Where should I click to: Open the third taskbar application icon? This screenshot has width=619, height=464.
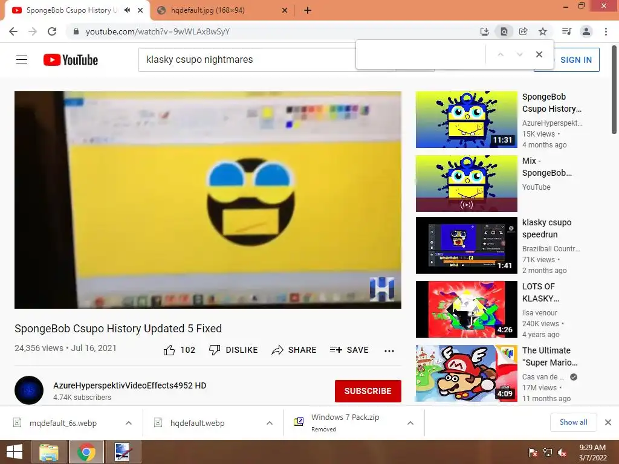tap(123, 452)
